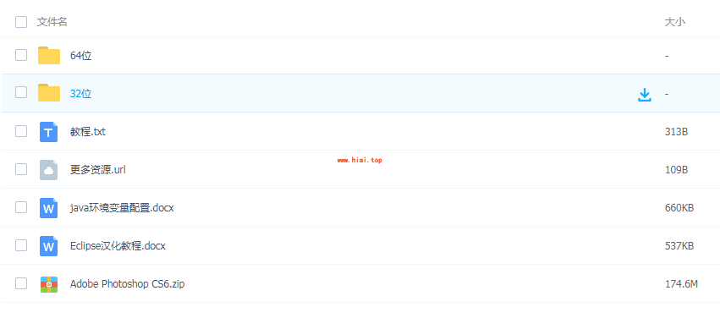Tick the select-all checkbox beside 文件名
720x318 pixels.
tap(21, 22)
